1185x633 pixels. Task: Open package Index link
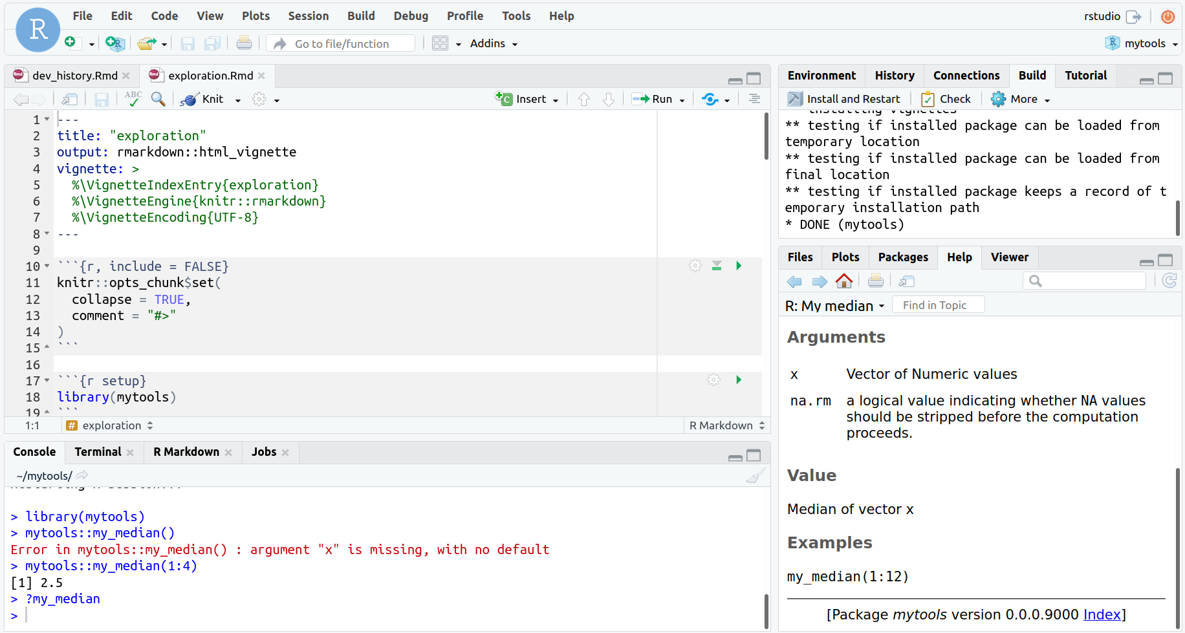(1102, 614)
